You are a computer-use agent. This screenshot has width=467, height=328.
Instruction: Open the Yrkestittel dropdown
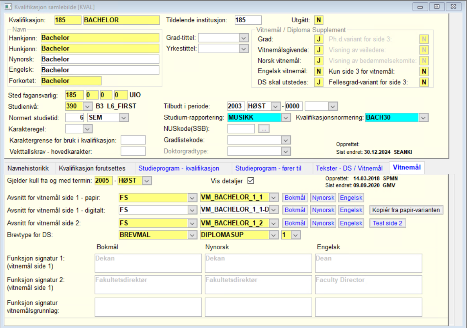coord(244,49)
